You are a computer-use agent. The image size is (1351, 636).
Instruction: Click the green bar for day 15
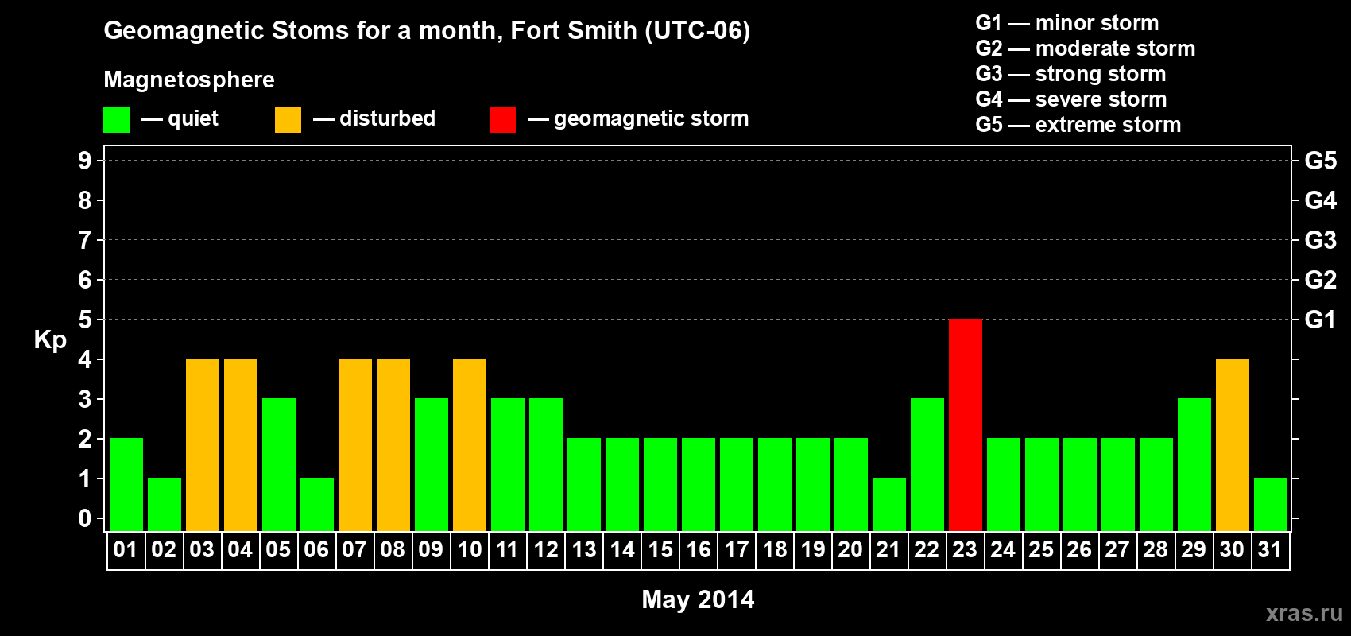coord(660,484)
